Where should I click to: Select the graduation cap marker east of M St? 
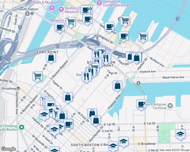180,134
